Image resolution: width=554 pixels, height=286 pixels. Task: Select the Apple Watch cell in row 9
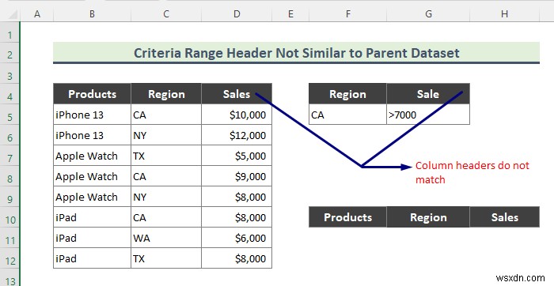coord(92,197)
